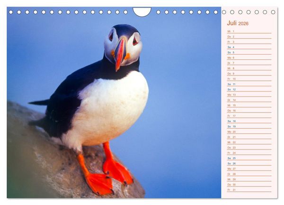
Task: Select the date row "Mi 22"
Action: [x=249, y=142]
